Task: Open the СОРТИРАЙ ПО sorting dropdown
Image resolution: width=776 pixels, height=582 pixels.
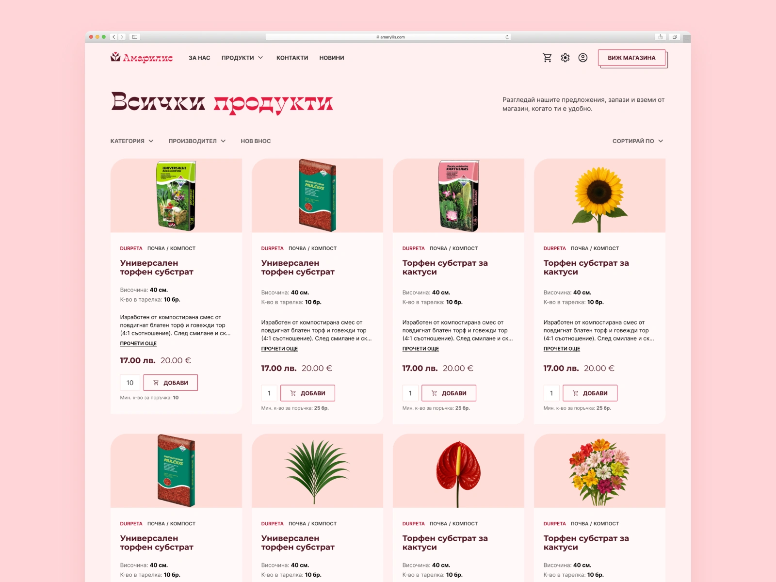Action: point(638,141)
